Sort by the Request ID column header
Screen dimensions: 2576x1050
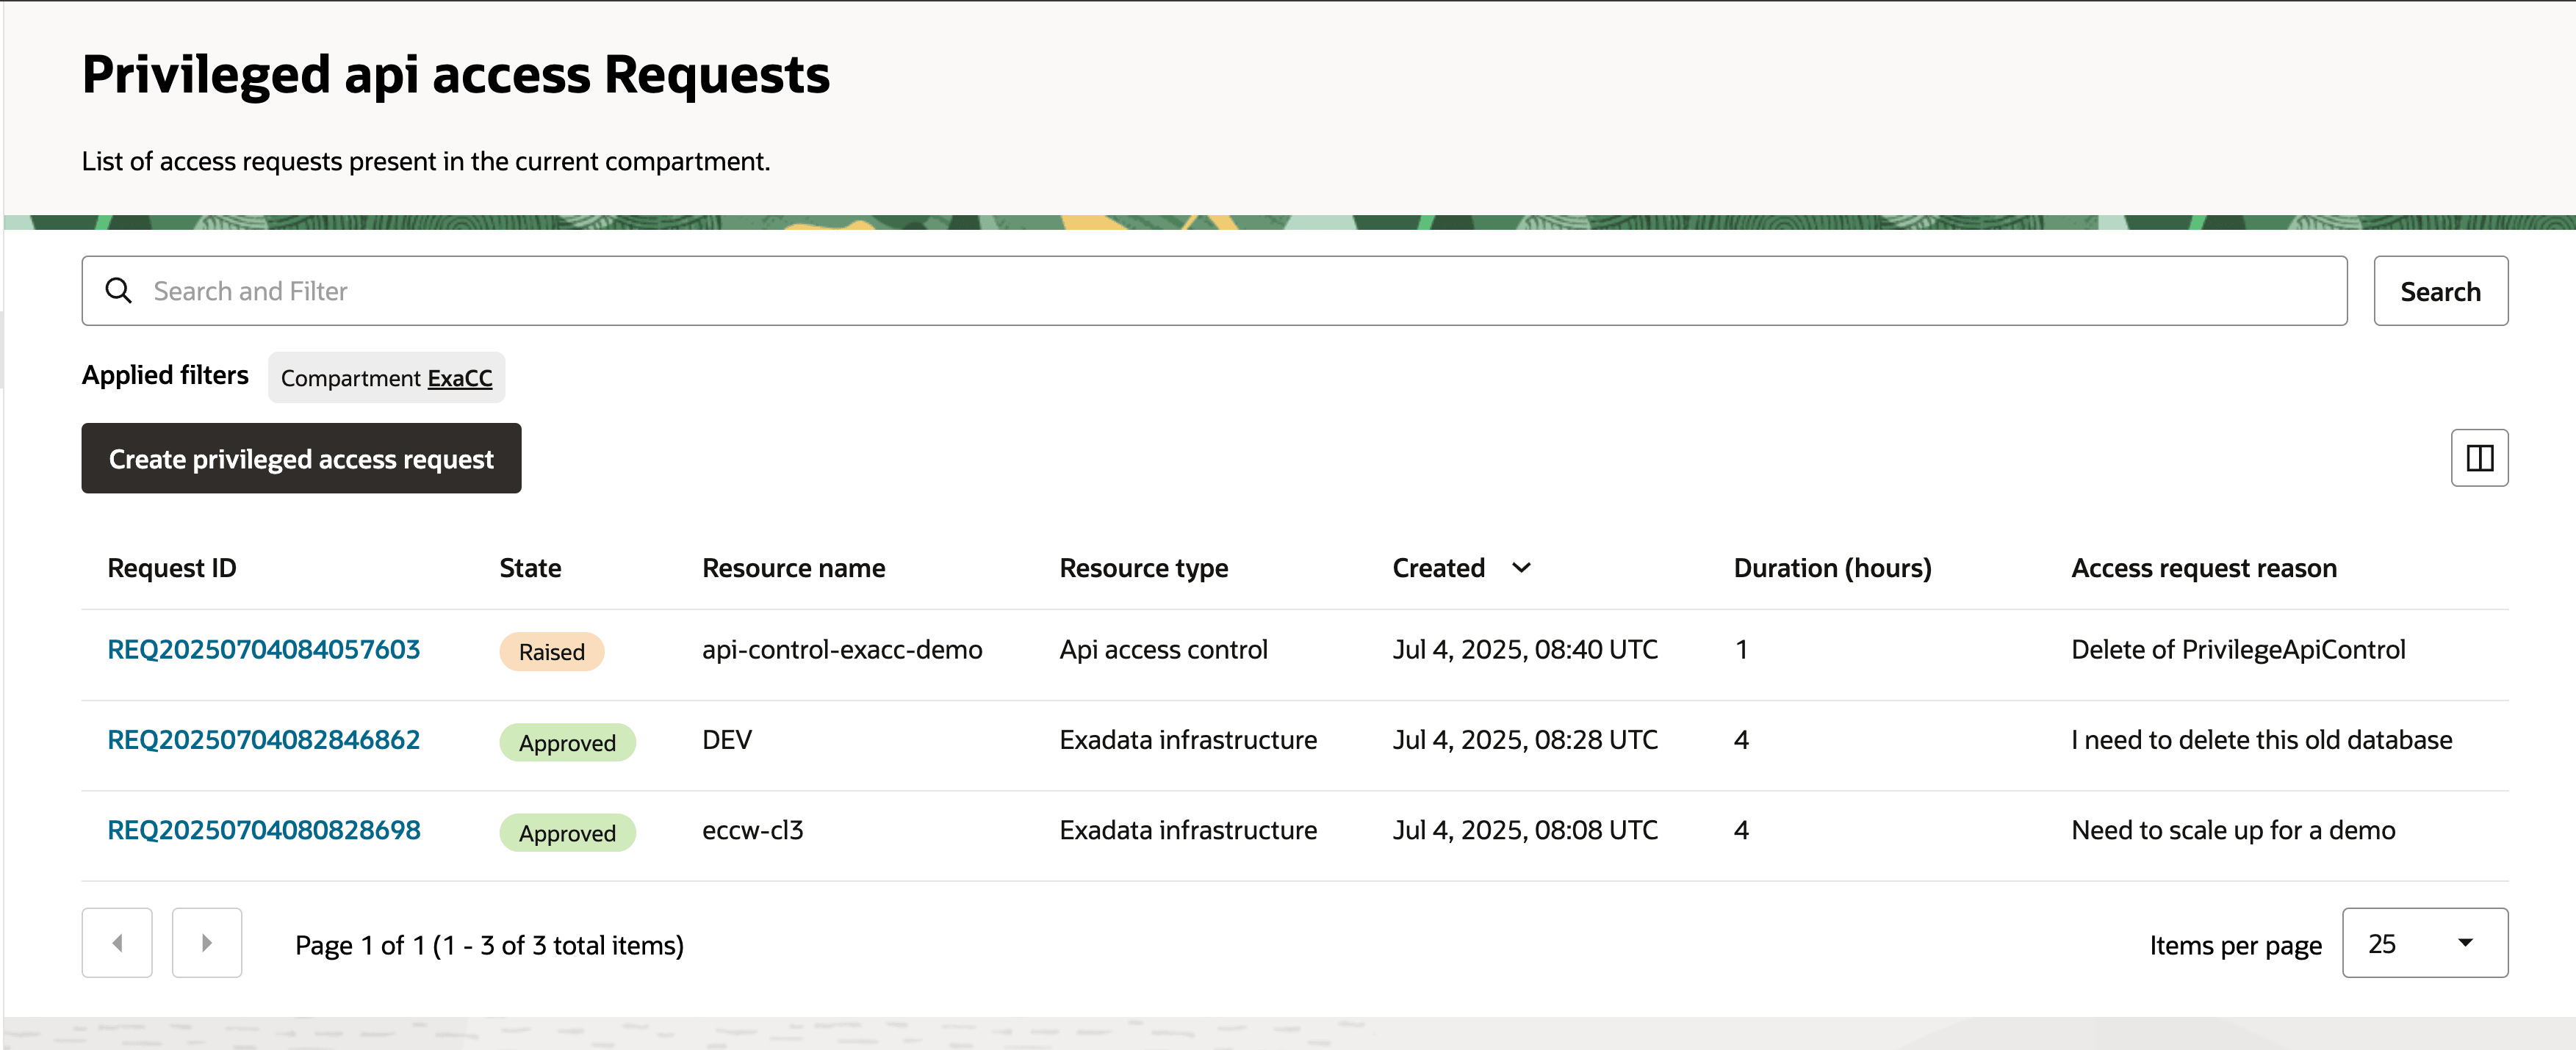pyautogui.click(x=171, y=568)
